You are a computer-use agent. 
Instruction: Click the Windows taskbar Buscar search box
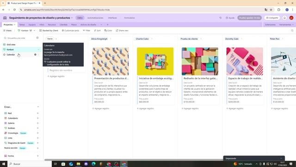30,164
